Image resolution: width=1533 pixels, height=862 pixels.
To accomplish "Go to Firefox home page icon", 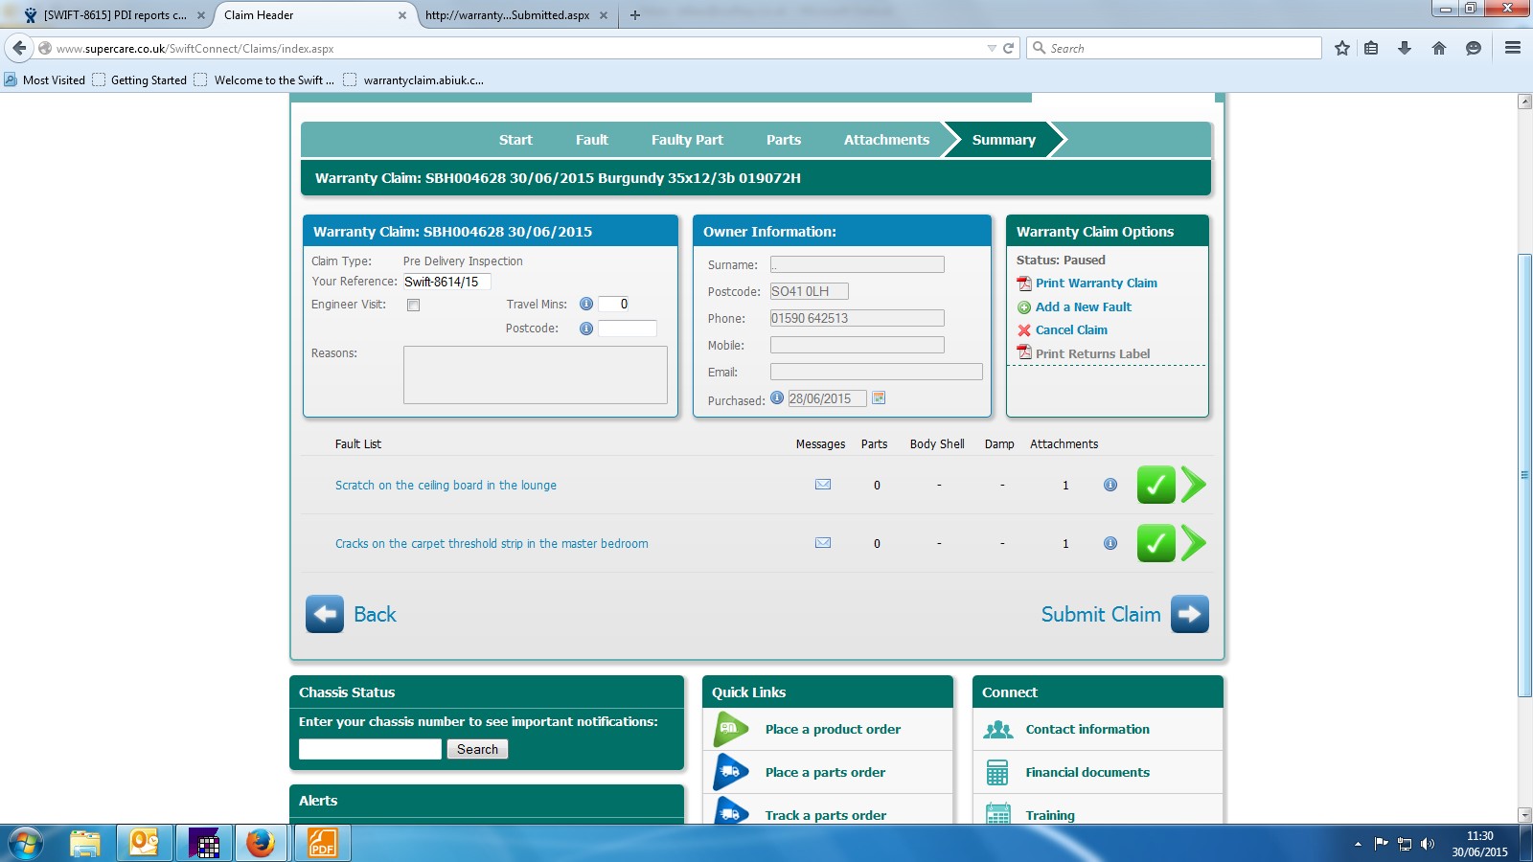I will pos(1439,48).
